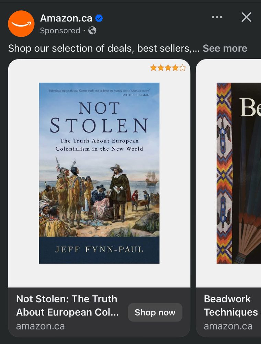Tap the Jeff Fynn-Paul author name banner
This screenshot has height=344, width=261.
(99, 250)
